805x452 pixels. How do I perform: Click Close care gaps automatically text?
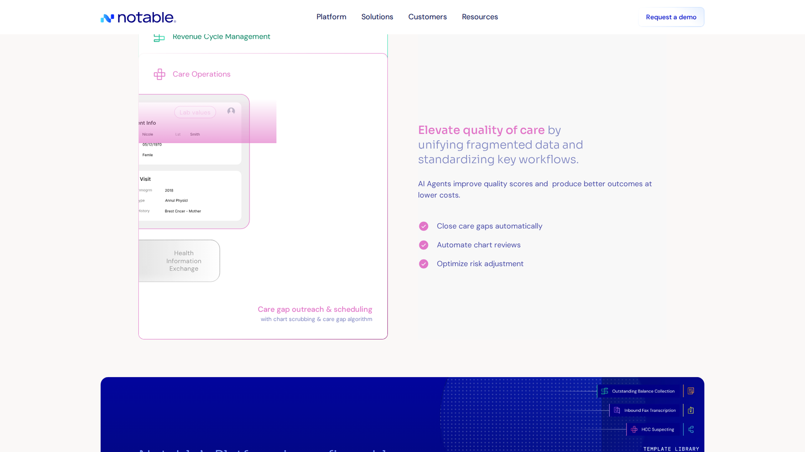pos(490,226)
